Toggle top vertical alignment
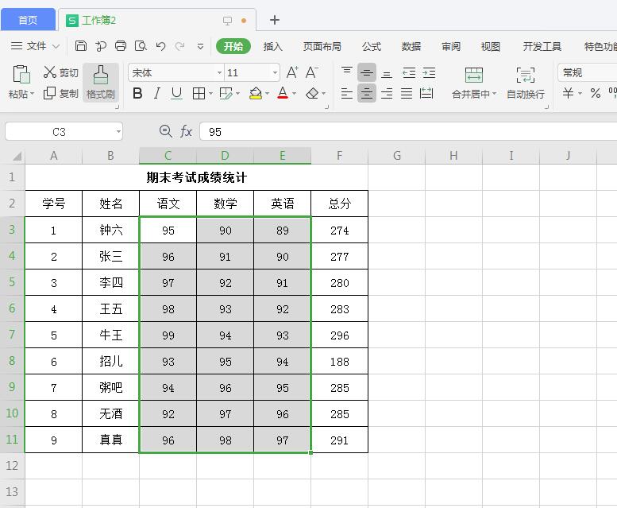 coord(347,72)
